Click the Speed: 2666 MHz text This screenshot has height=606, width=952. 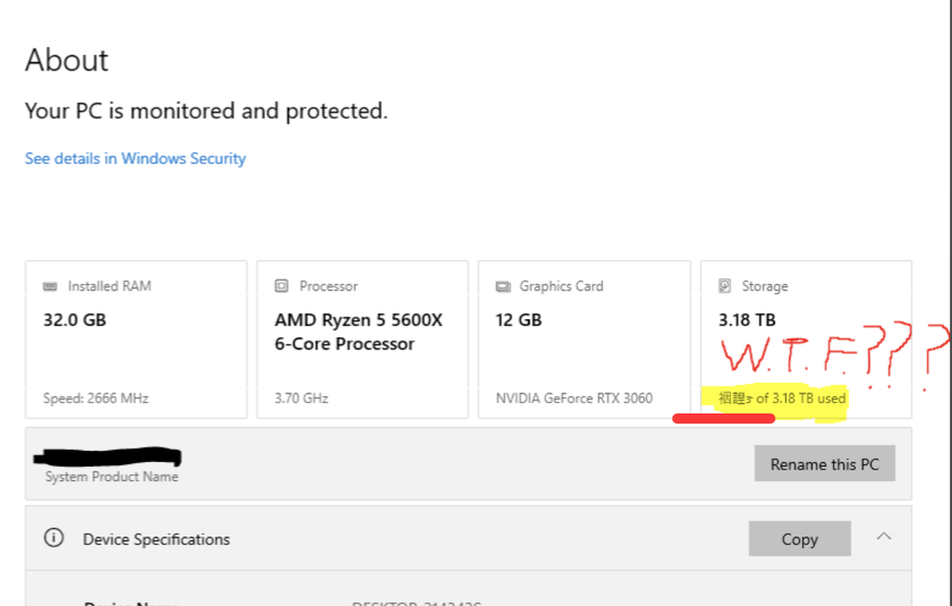pyautogui.click(x=95, y=398)
